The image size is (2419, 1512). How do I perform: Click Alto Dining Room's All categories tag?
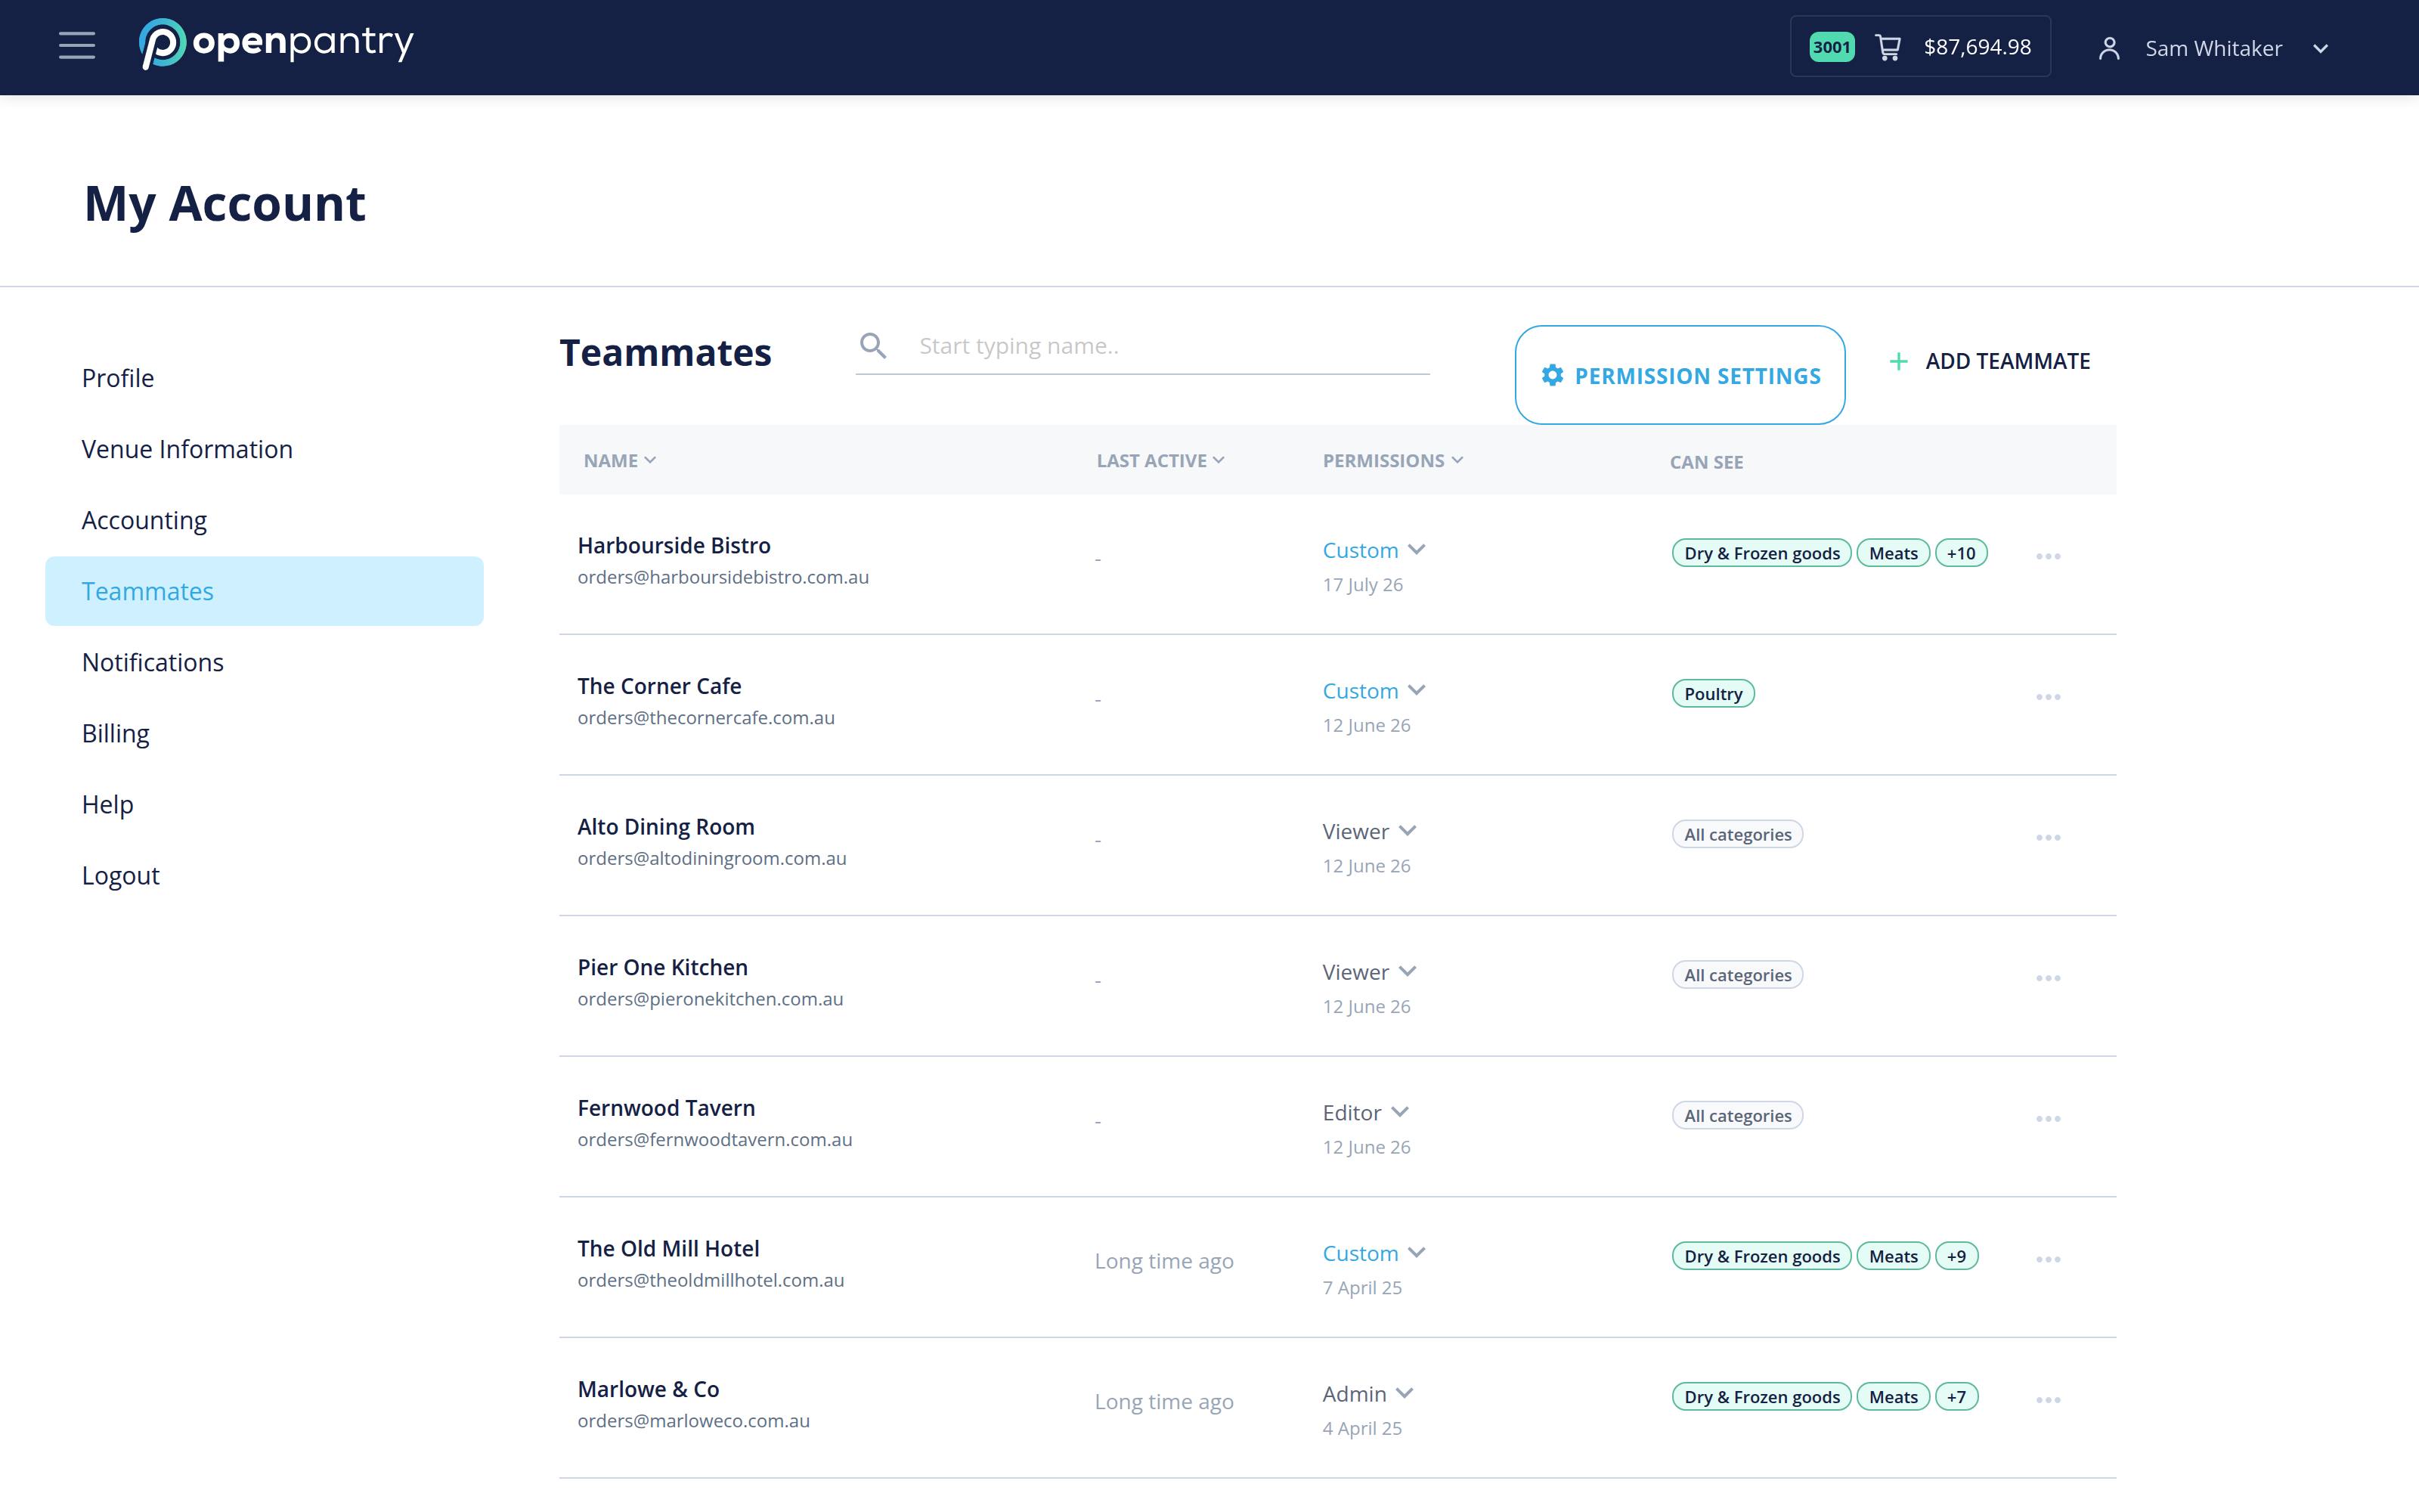[x=1737, y=834]
